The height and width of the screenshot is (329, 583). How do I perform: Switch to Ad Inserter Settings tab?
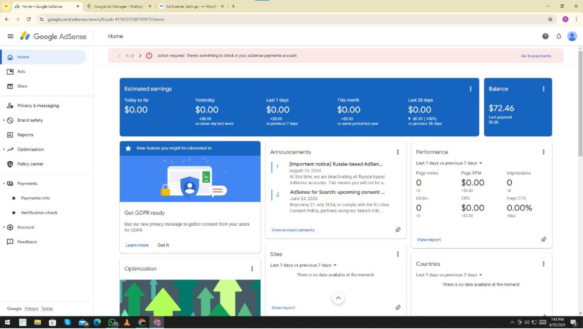pyautogui.click(x=191, y=6)
